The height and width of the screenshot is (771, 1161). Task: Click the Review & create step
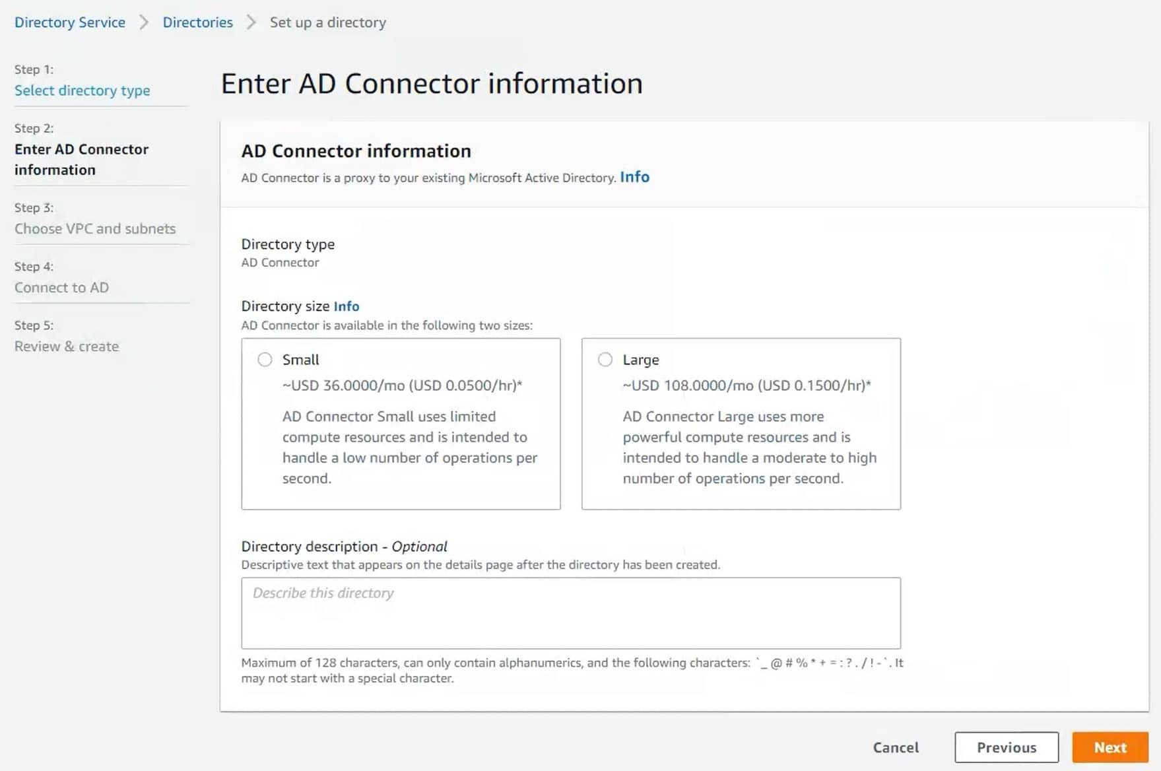[x=67, y=346]
